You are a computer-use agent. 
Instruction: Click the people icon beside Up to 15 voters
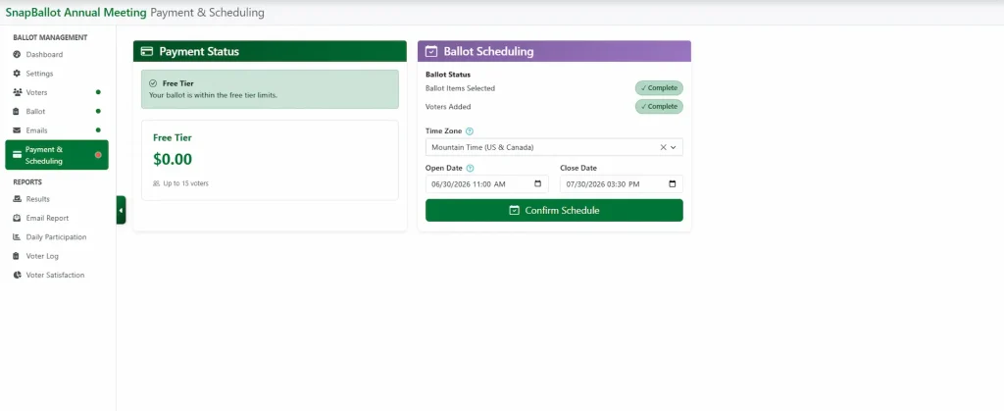tap(156, 183)
